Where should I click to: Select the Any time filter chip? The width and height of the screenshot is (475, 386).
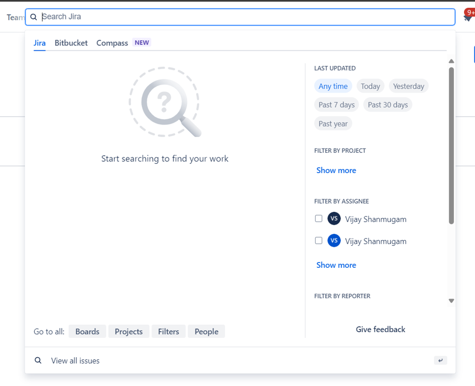[333, 86]
